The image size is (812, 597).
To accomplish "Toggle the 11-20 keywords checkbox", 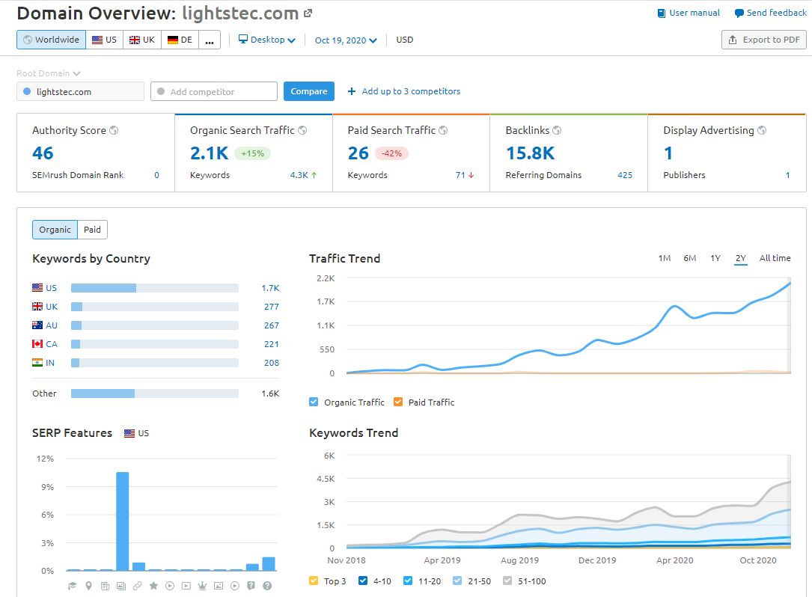I will tap(408, 581).
